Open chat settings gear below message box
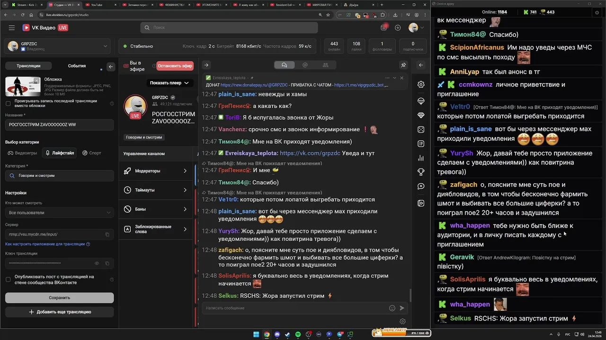 click(x=402, y=322)
